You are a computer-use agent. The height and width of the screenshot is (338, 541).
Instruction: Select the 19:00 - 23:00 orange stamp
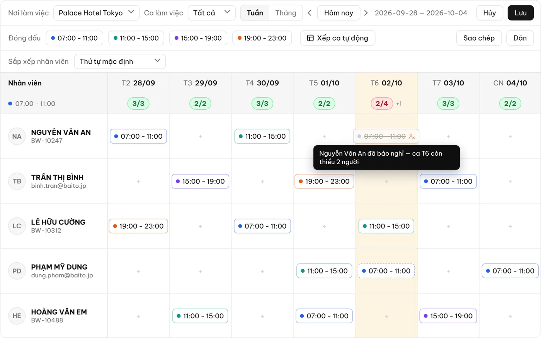click(262, 38)
